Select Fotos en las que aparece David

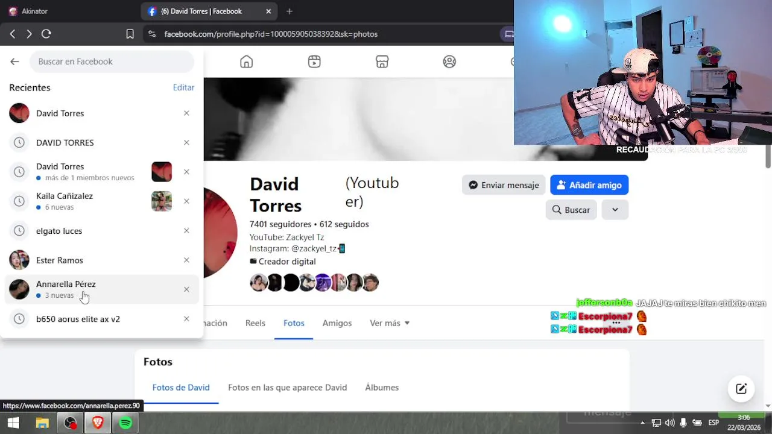click(x=288, y=388)
